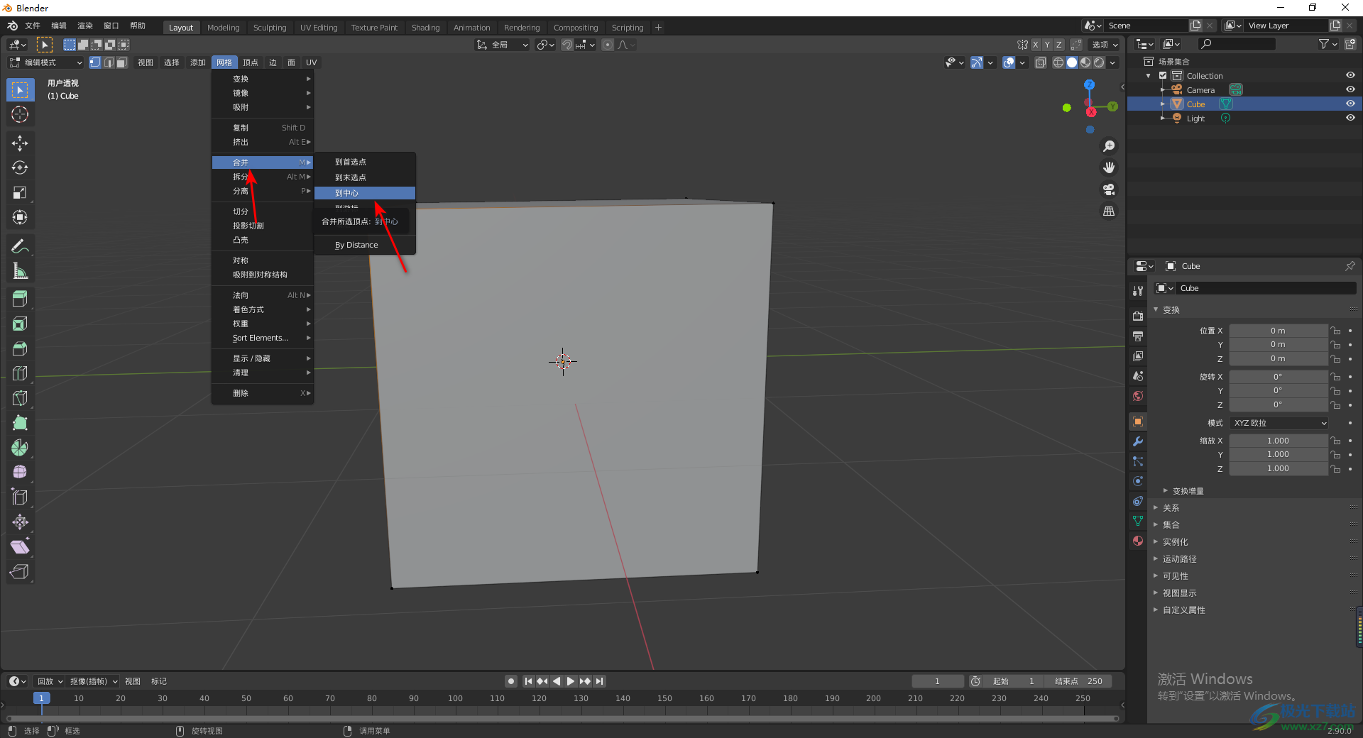The height and width of the screenshot is (738, 1363).
Task: Open the Global transform orientation dropdown
Action: pyautogui.click(x=503, y=45)
